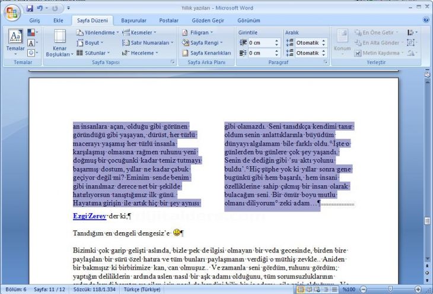Increase spacing before with up arrow
Image resolution: width=433 pixels, height=294 pixels.
click(x=324, y=40)
